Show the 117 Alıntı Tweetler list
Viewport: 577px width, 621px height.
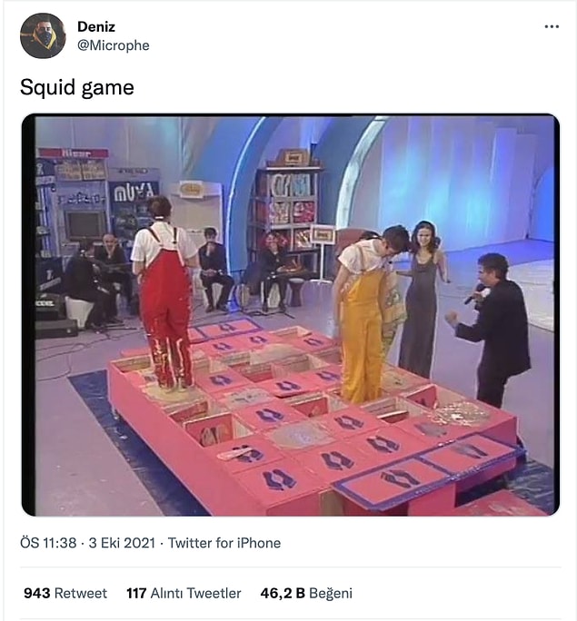184,593
